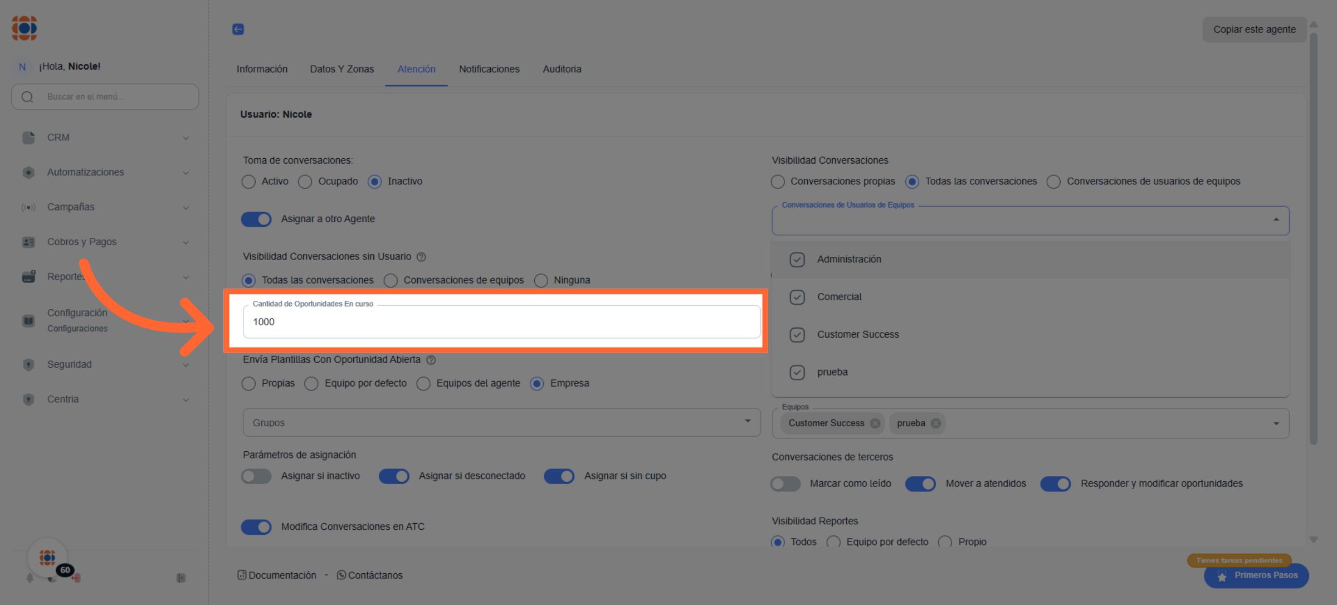
Task: Click the Campañas broadcast icon
Action: [x=28, y=207]
